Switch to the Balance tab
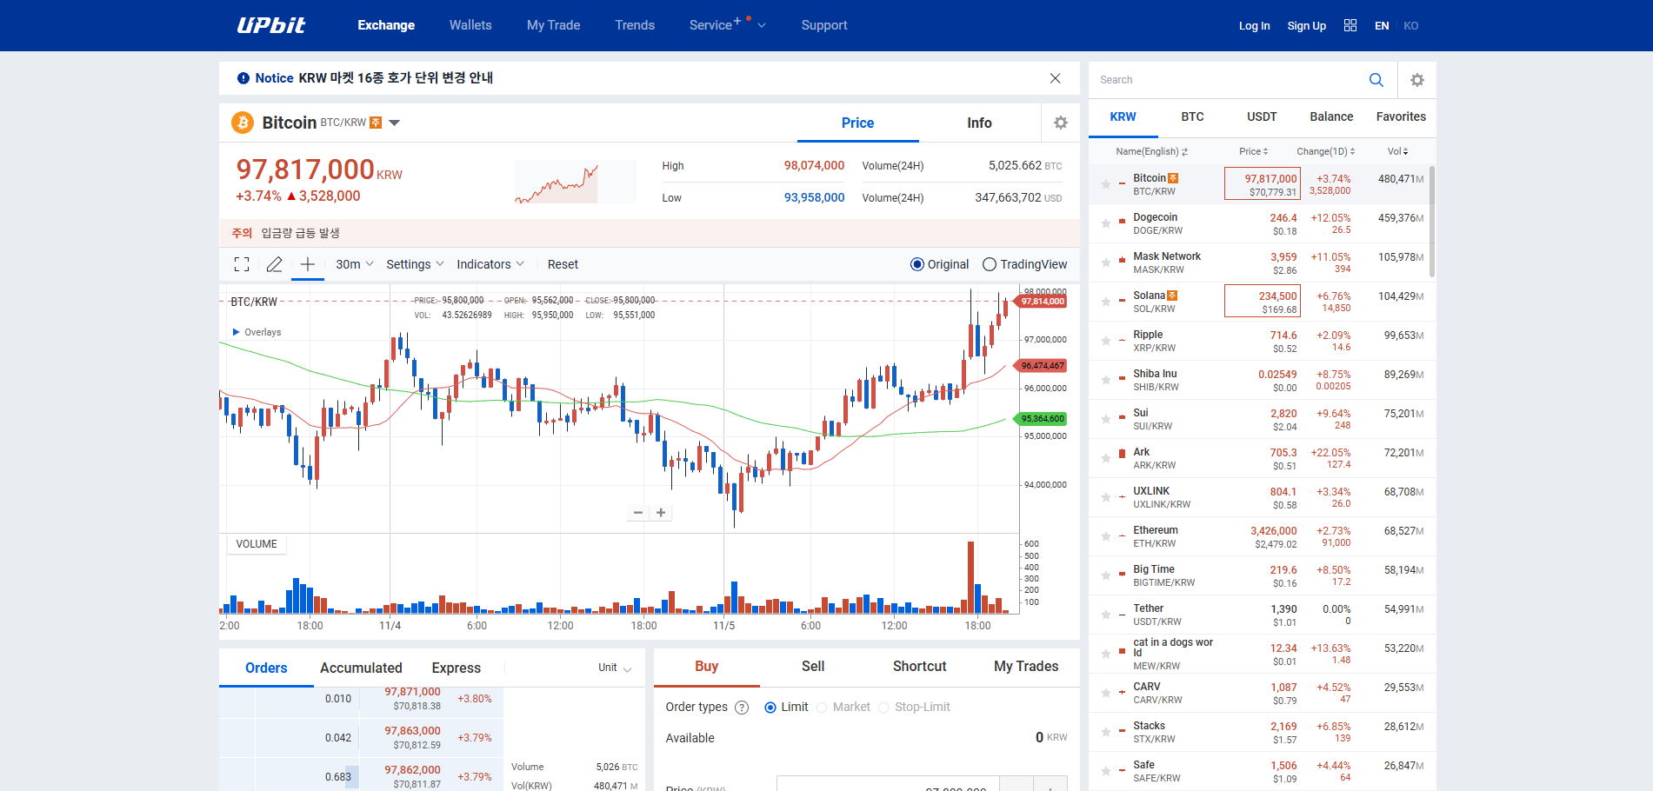The height and width of the screenshot is (791, 1653). coord(1331,116)
